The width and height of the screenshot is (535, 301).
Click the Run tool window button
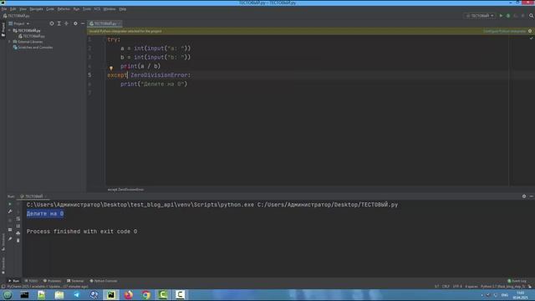[x=13, y=281]
